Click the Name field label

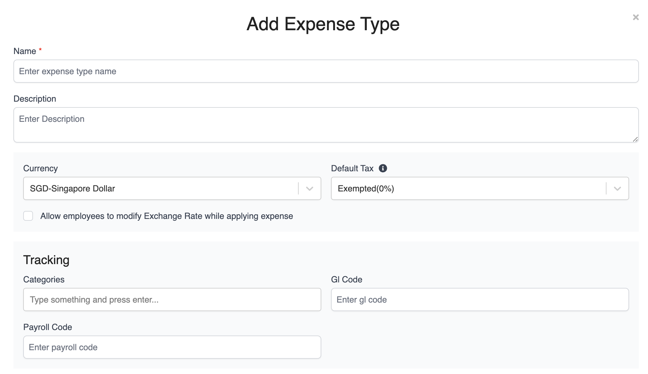tap(25, 51)
